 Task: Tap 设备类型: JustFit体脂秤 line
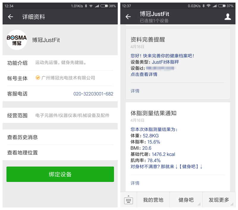[x=155, y=62]
